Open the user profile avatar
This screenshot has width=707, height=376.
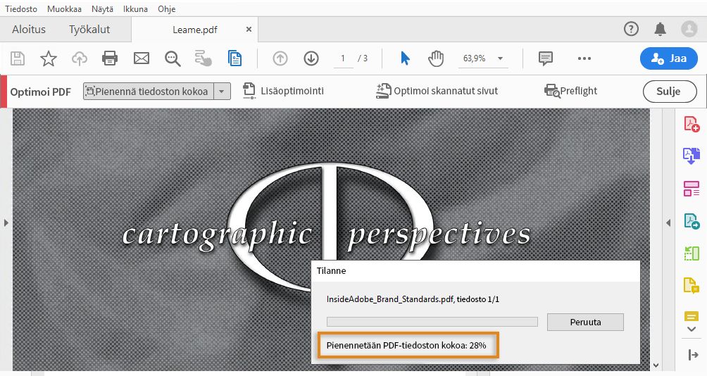pos(689,30)
